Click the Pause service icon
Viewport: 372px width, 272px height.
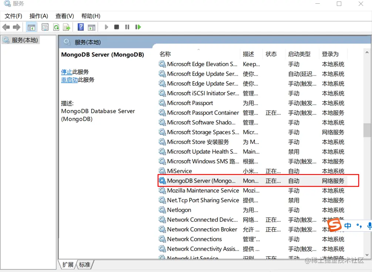point(127,27)
